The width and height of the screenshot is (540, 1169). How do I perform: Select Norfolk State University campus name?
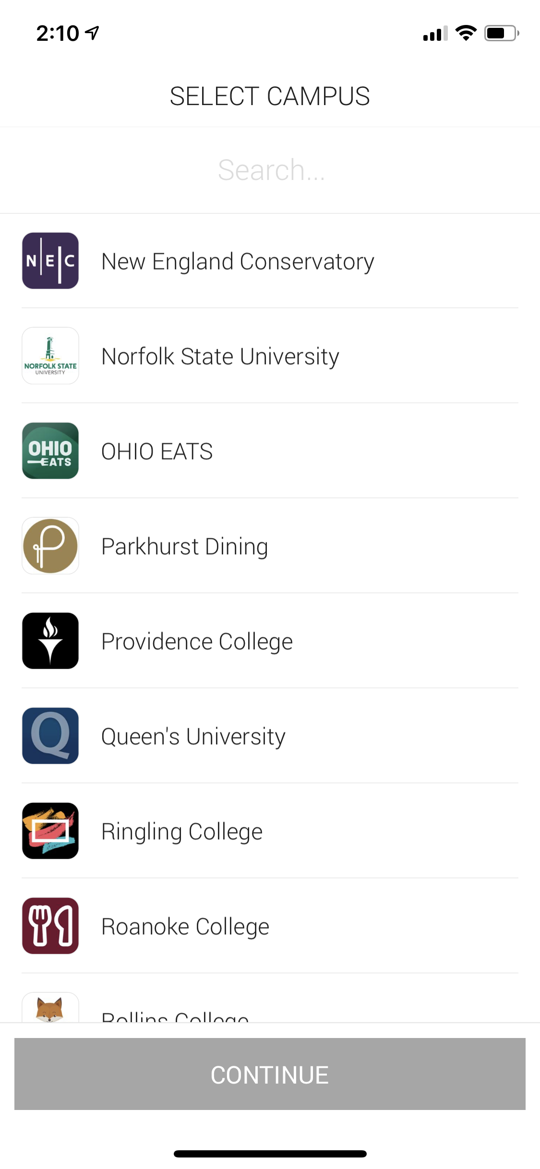(x=220, y=357)
